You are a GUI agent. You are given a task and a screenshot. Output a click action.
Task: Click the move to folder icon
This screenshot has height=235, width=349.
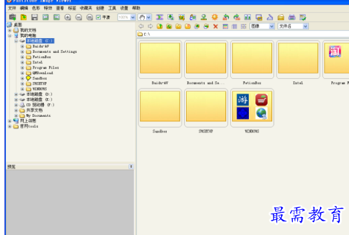[x=206, y=26]
